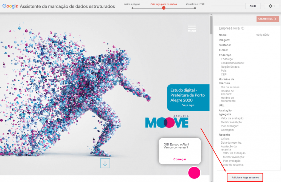Screen dimensions: 281x182
Task: Click the obrigatório text next to Nome
Action: click(x=263, y=35)
